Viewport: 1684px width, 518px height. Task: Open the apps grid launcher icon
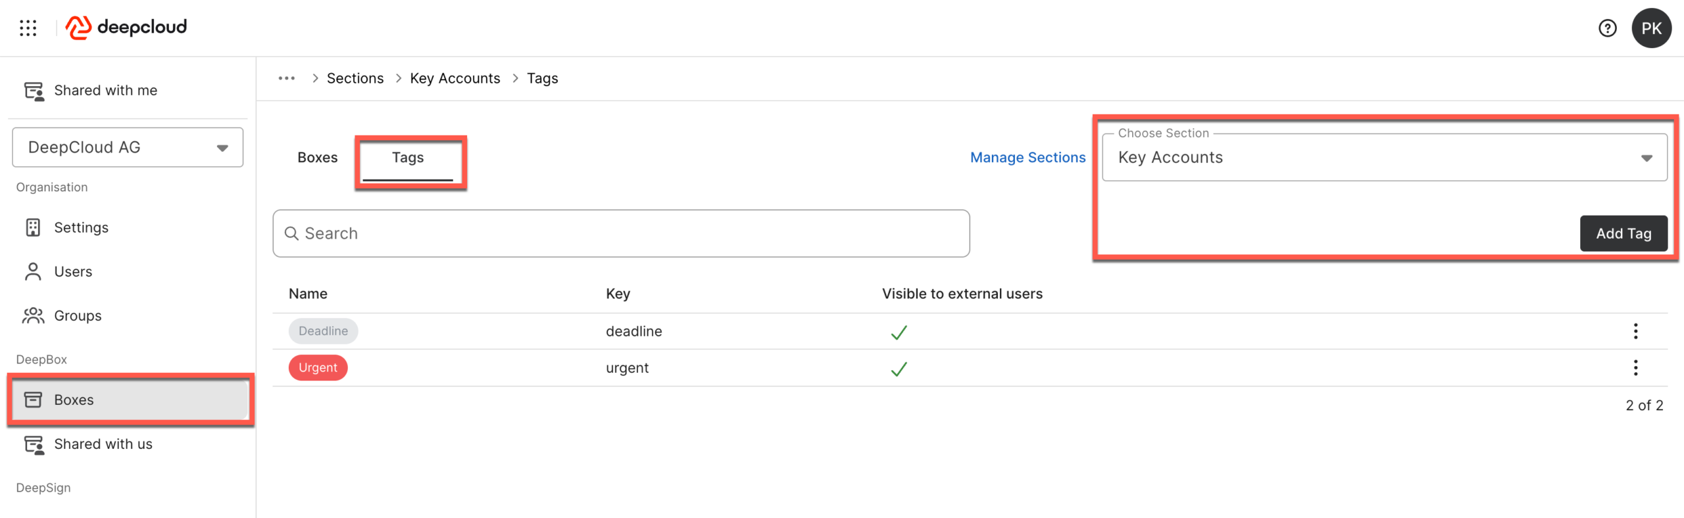click(28, 28)
